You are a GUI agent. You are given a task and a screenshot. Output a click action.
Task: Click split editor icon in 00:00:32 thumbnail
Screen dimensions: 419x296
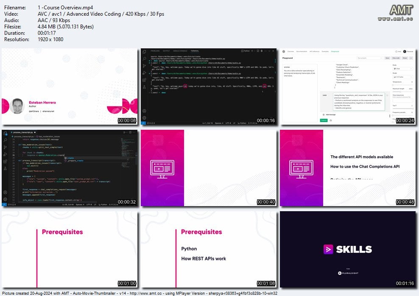pos(130,132)
